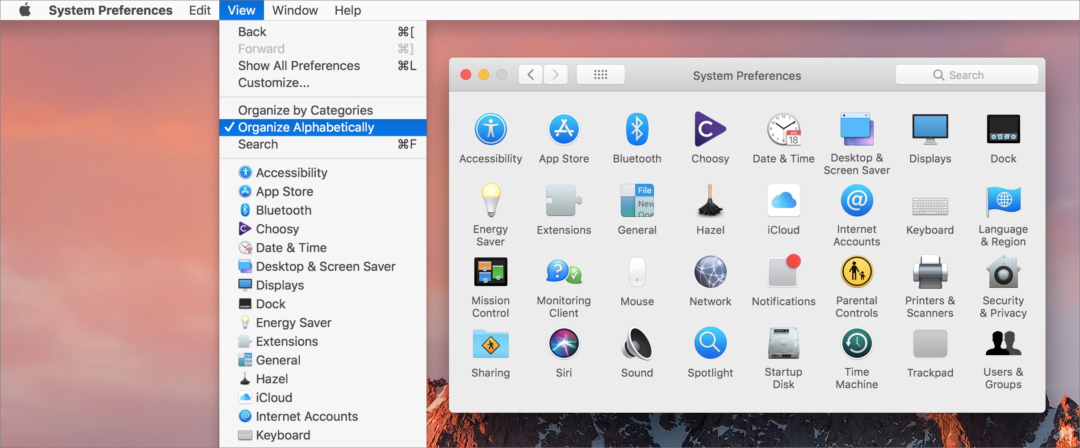Open the Security & Privacy icon

(1003, 272)
